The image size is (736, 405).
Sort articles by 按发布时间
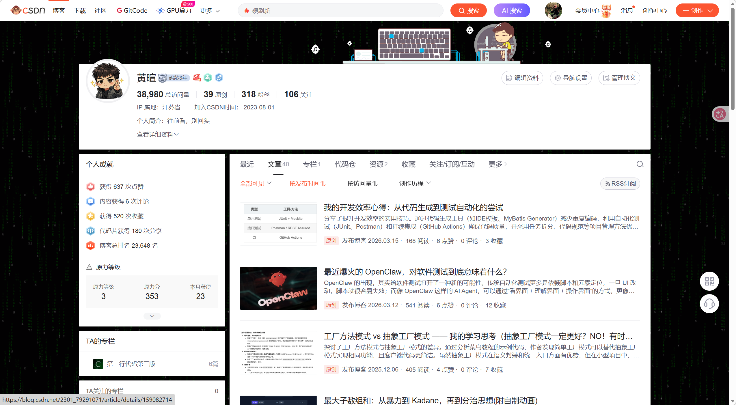[307, 184]
